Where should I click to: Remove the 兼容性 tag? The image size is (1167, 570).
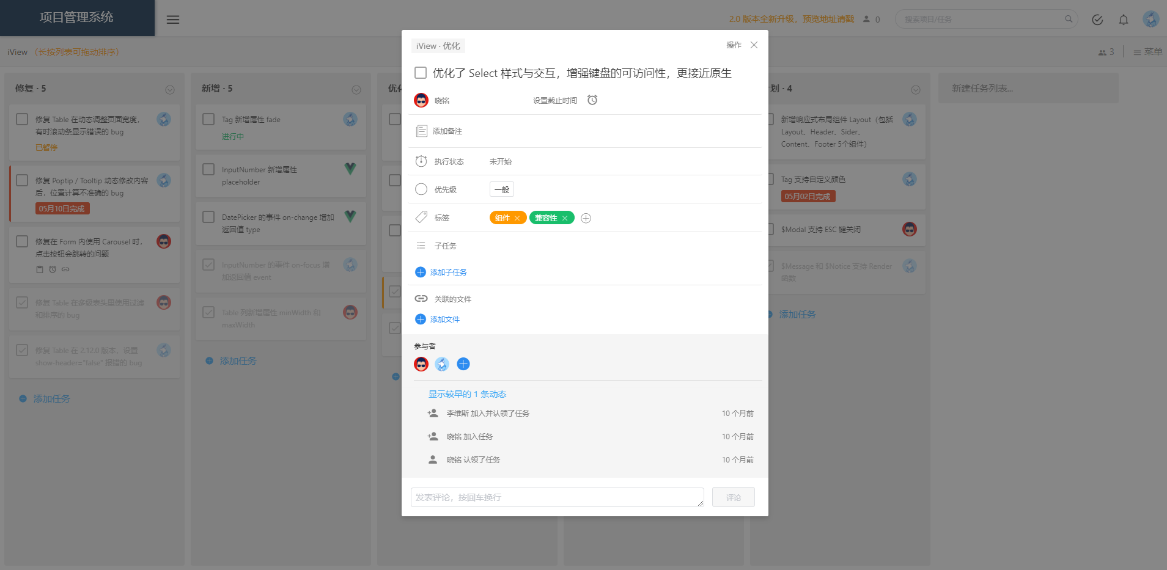(565, 218)
